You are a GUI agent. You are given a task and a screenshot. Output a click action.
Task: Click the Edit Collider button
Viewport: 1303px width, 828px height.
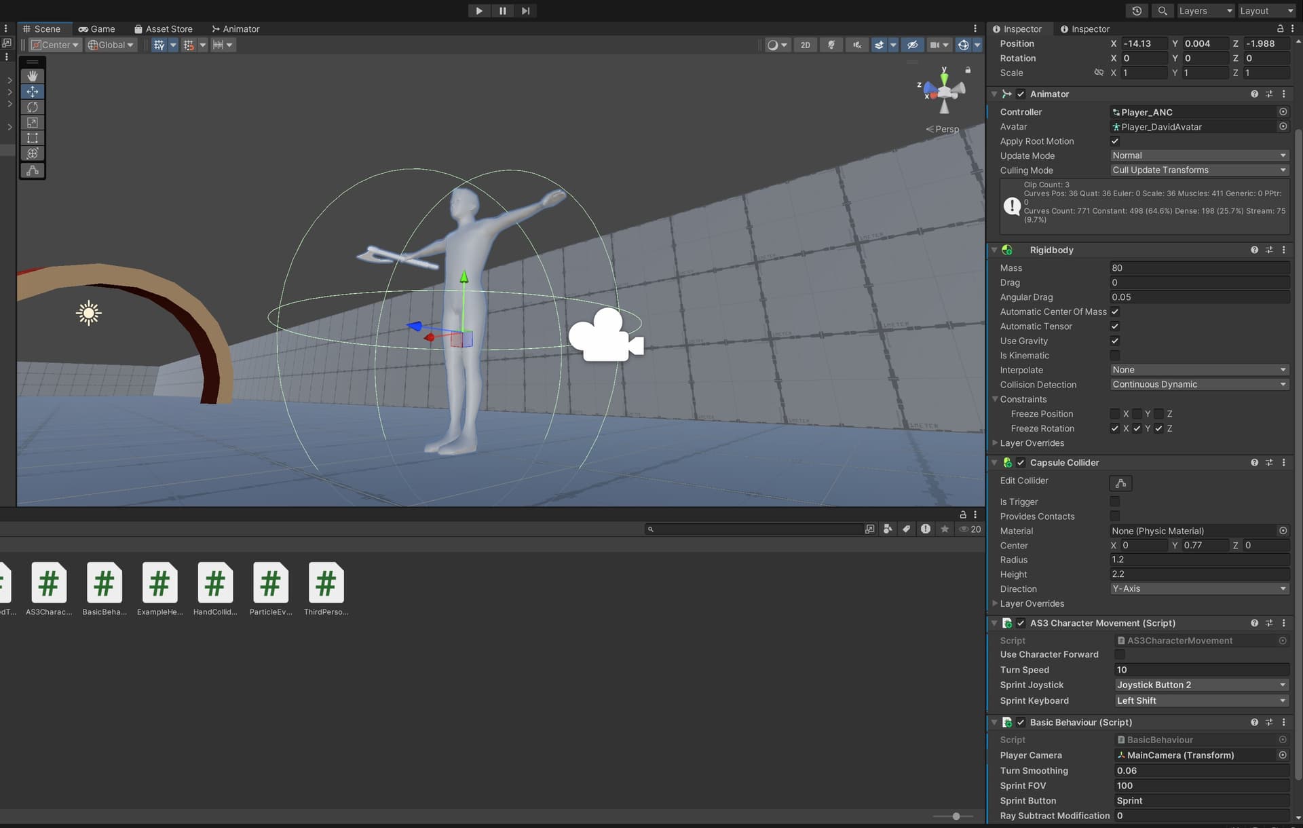pyautogui.click(x=1120, y=483)
